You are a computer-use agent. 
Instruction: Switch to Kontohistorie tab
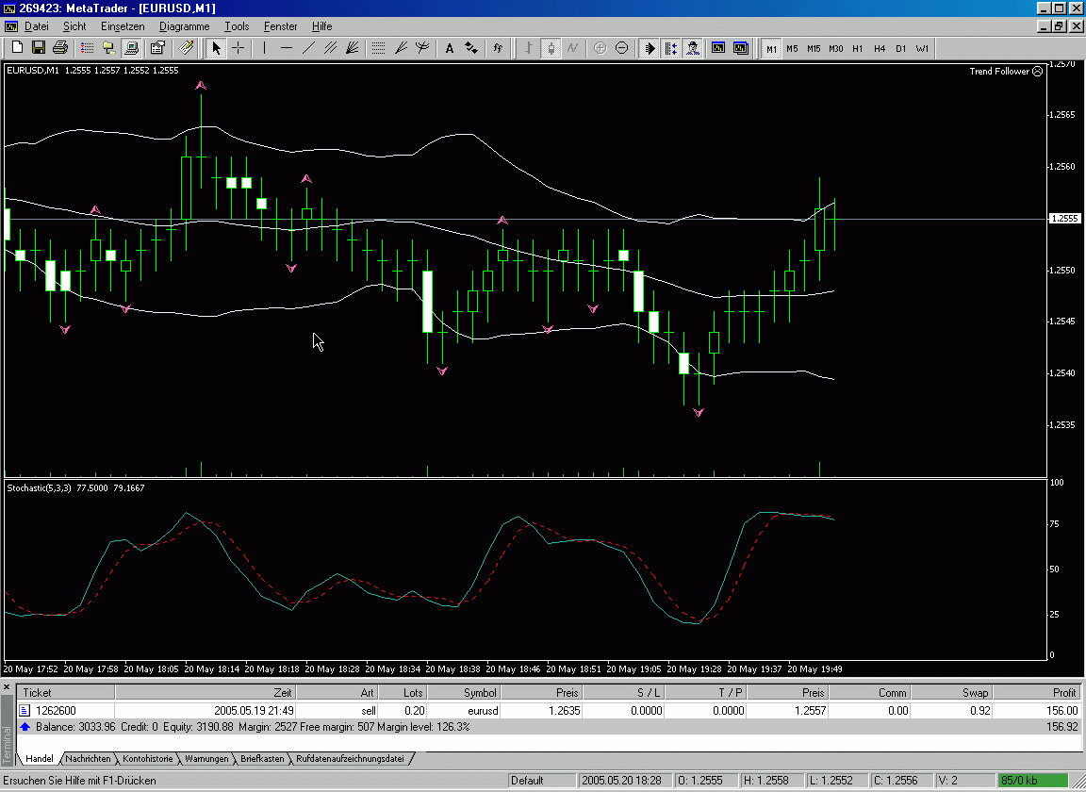146,758
